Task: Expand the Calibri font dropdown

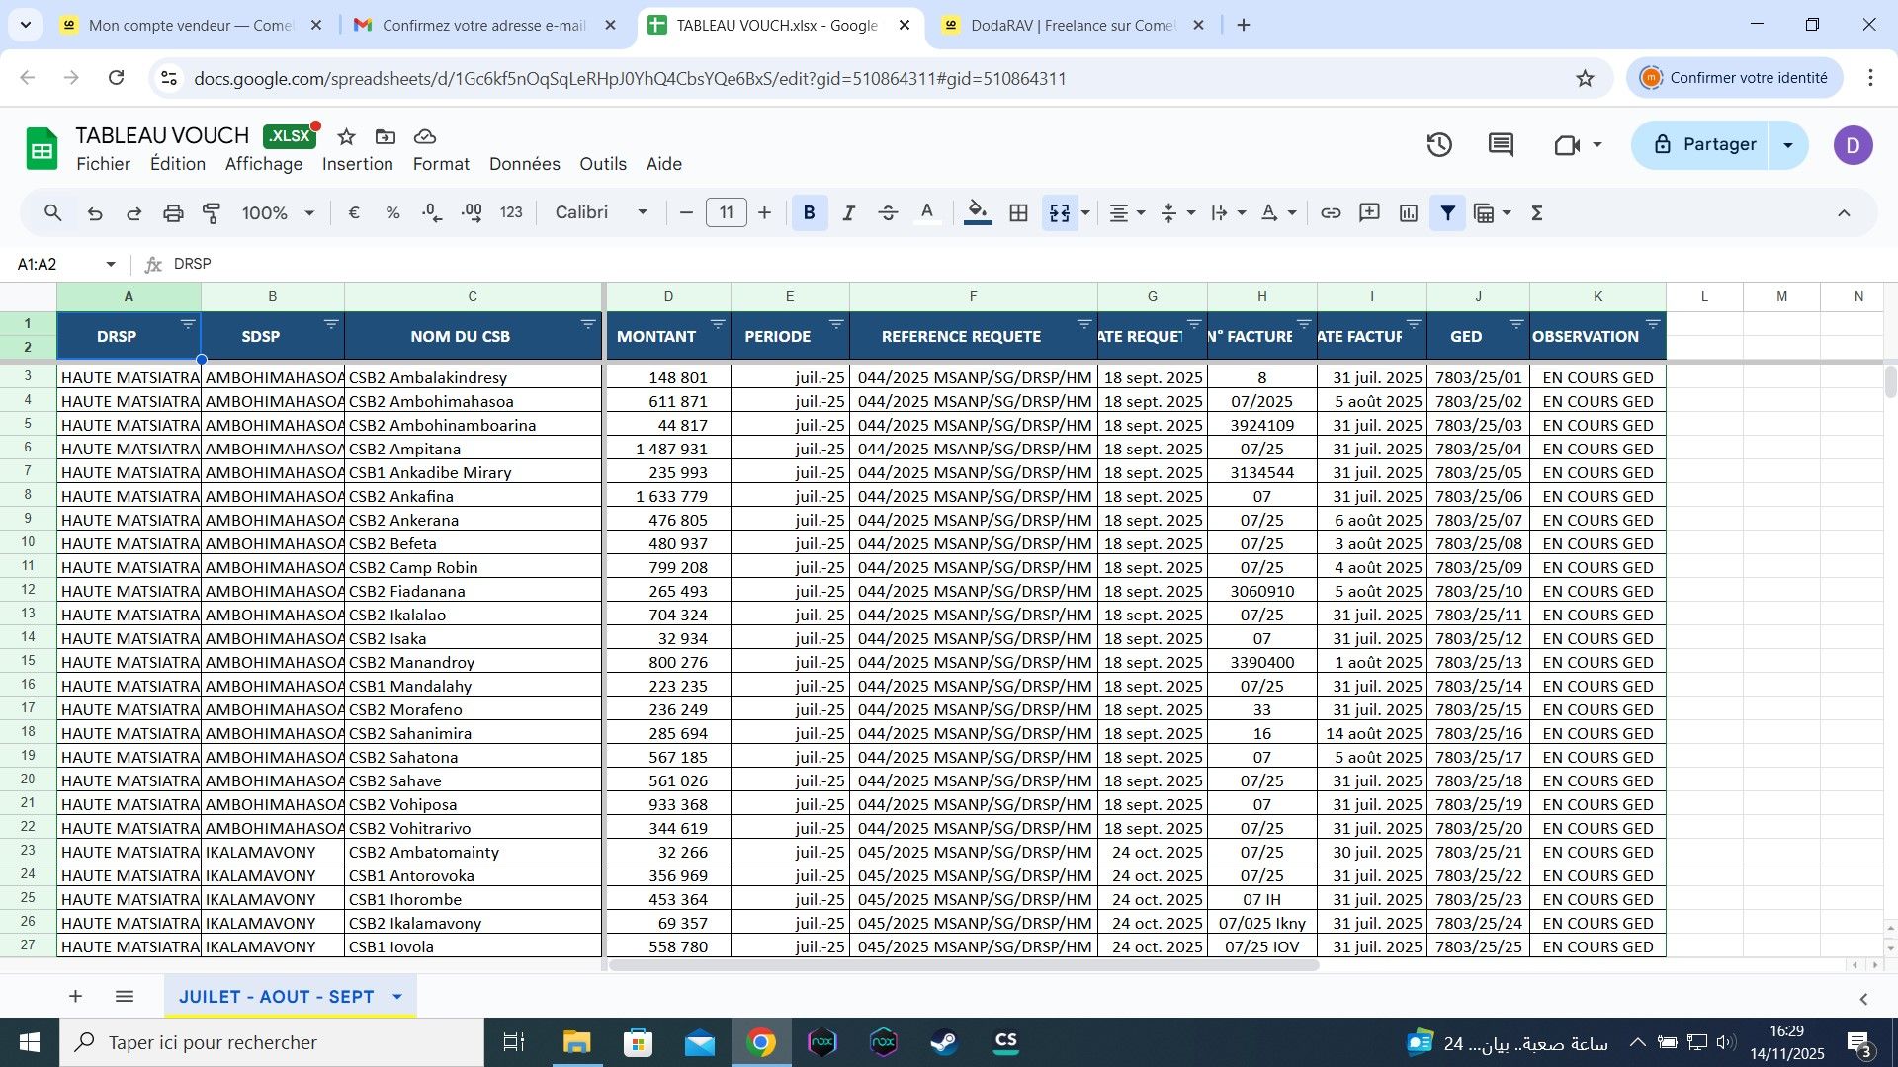Action: click(x=601, y=212)
